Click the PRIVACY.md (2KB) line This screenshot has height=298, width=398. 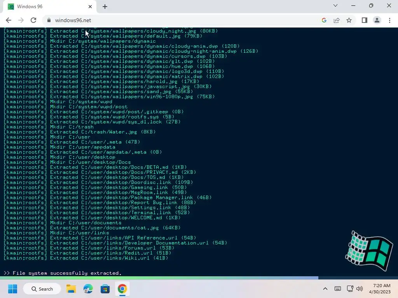click(x=100, y=172)
